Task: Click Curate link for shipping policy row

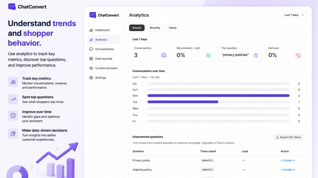Action: [287, 170]
